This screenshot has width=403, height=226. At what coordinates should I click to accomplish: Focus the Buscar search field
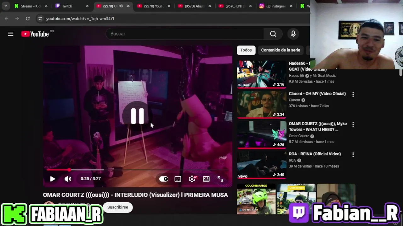[185, 34]
